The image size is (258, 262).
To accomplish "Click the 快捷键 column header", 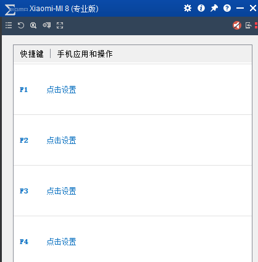I will (32, 54).
